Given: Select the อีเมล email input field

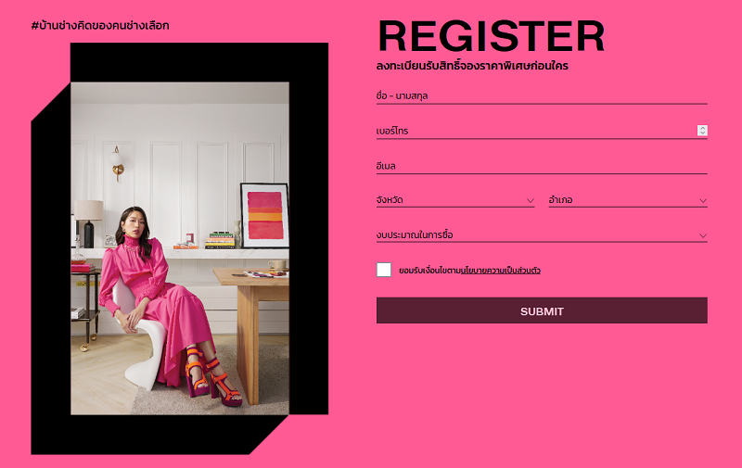Looking at the screenshot, I should point(542,166).
